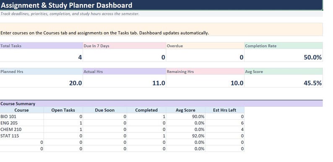Viewport: 333px width, 162px height.
Task: Click the subtitle about tracking deadlines
Action: click(x=70, y=14)
